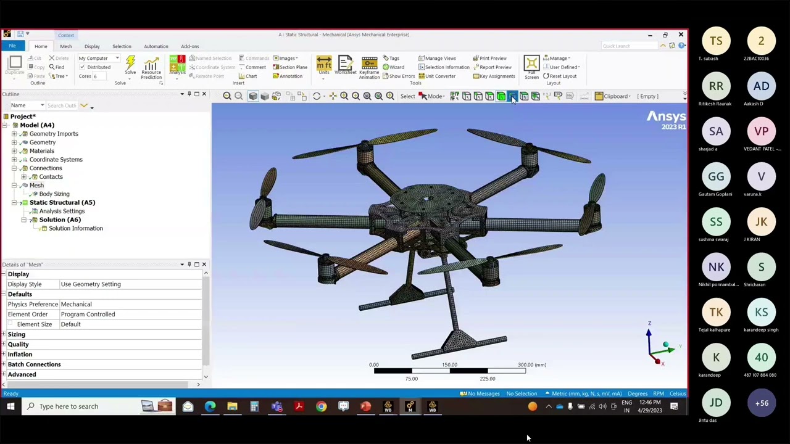Expand the Quality details section

pyautogui.click(x=4, y=344)
